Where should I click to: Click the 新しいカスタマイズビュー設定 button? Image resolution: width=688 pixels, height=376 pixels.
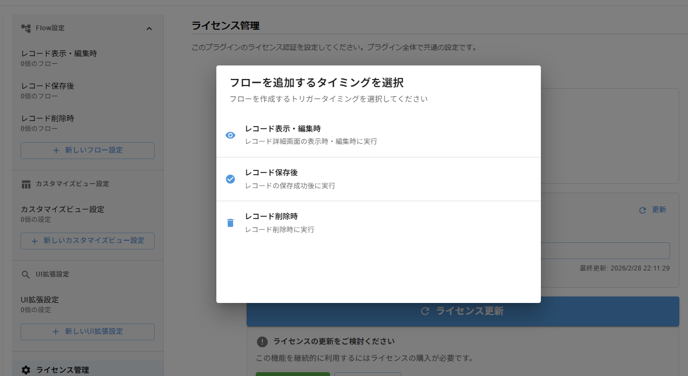(x=87, y=241)
